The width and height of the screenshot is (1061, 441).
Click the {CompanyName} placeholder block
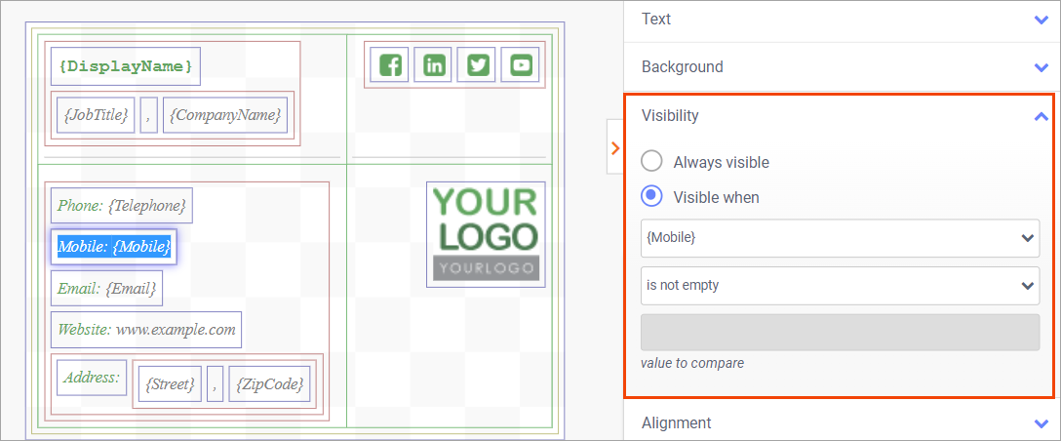tap(225, 115)
